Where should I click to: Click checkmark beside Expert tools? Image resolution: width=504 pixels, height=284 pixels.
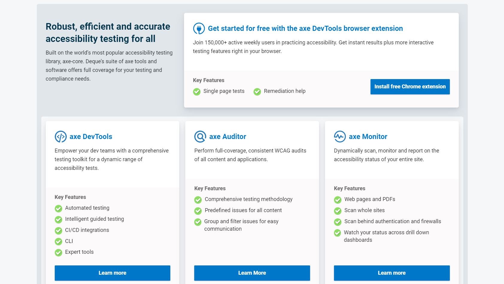click(x=58, y=253)
